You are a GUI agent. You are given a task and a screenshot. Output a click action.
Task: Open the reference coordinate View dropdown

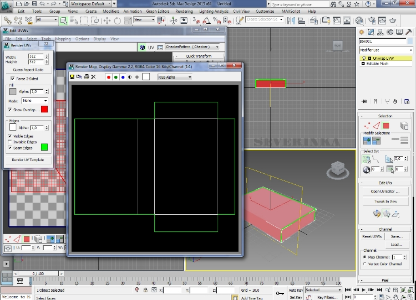click(x=144, y=19)
